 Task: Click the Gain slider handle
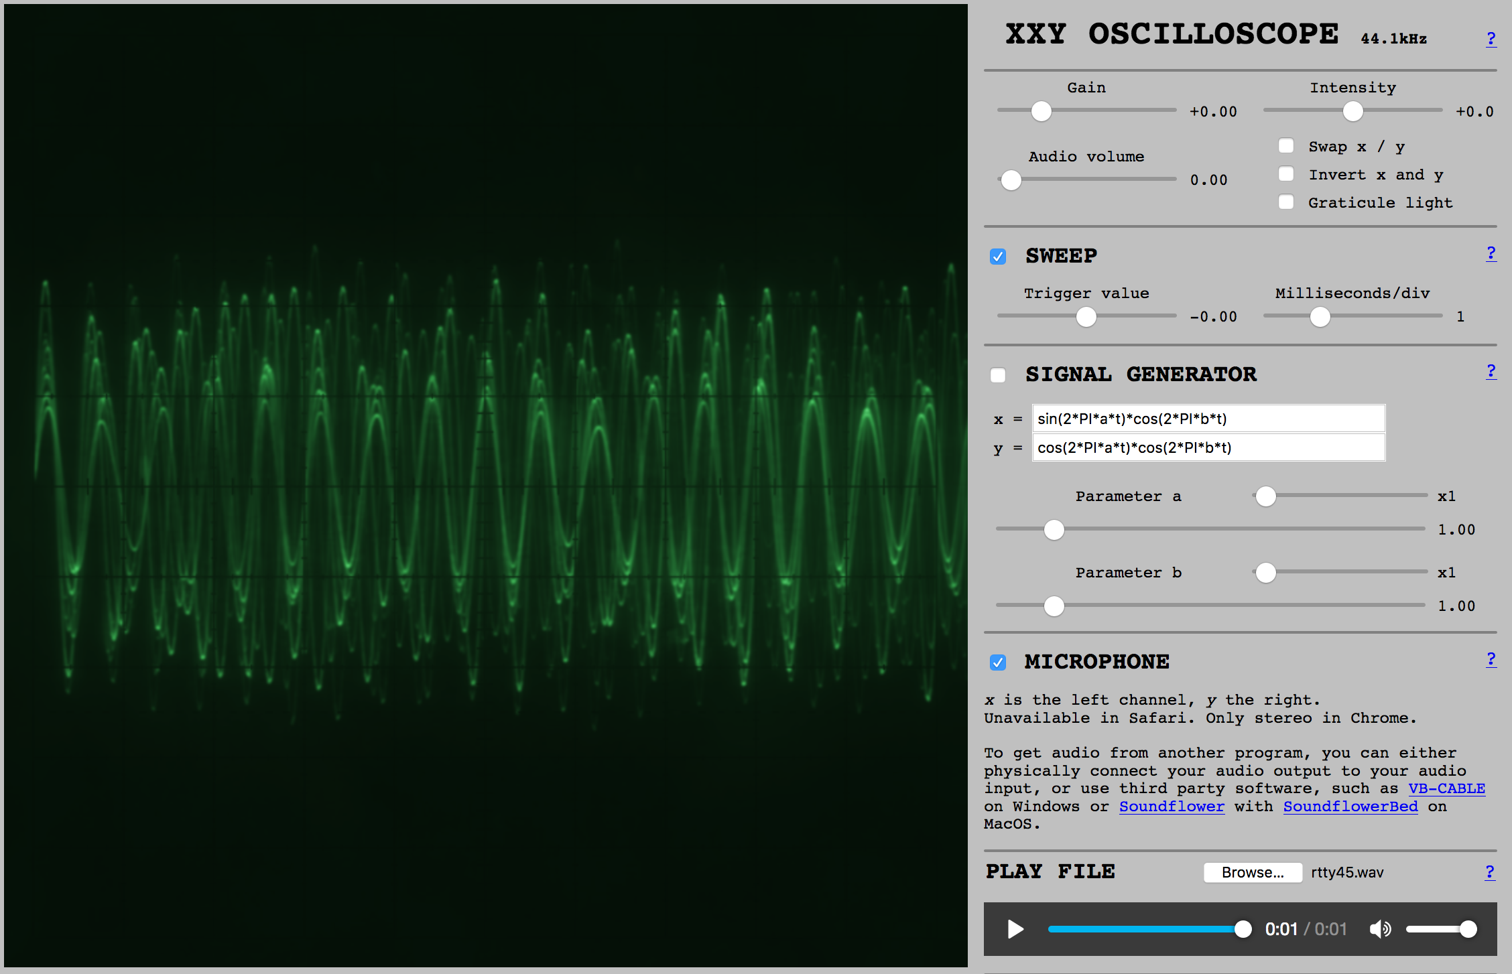click(1041, 111)
